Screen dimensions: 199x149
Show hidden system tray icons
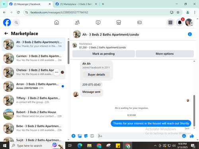[x=155, y=146]
